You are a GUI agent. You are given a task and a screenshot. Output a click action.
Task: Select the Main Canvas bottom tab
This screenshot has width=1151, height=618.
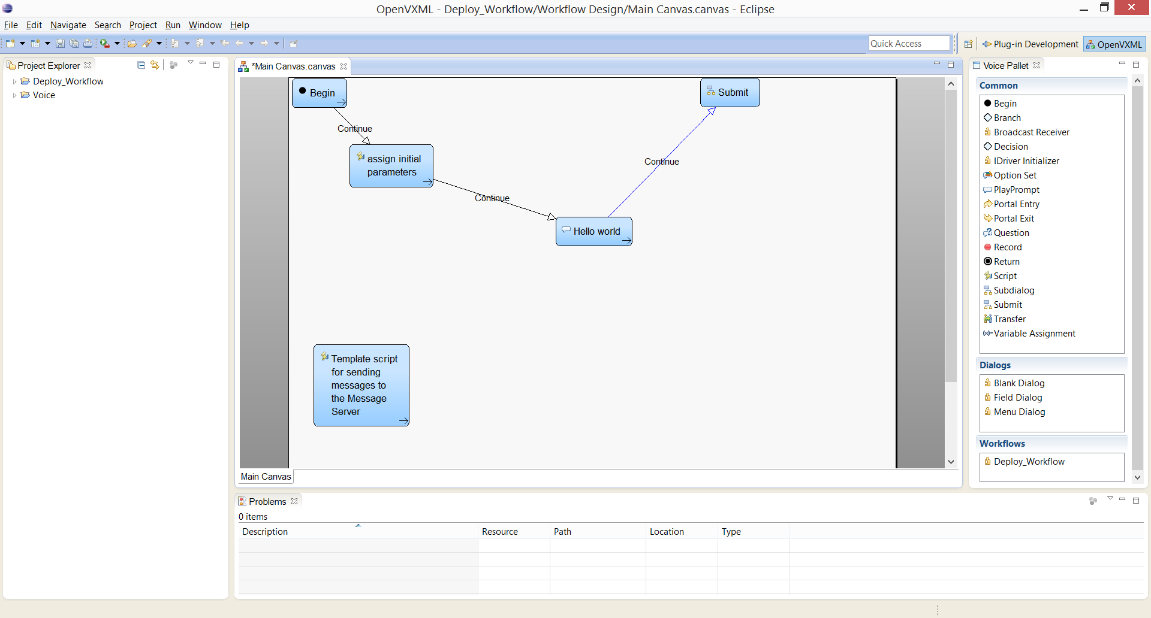pyautogui.click(x=266, y=477)
